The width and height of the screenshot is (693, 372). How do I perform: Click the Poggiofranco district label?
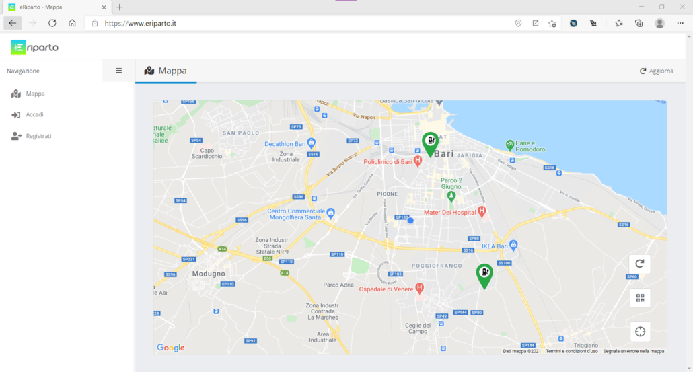[x=437, y=266]
